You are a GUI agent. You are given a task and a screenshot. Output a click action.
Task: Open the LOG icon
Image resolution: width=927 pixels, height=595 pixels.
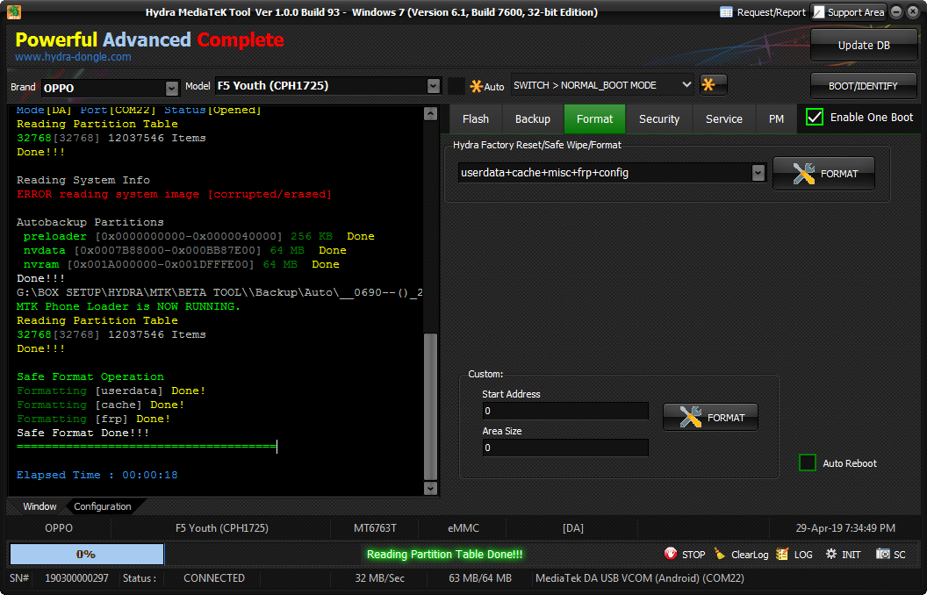(x=781, y=554)
